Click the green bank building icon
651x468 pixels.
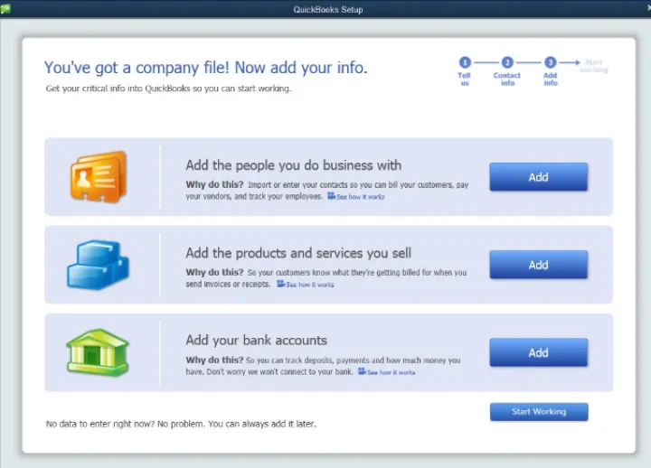[97, 351]
